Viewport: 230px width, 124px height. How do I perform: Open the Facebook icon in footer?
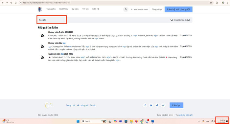click(145, 105)
